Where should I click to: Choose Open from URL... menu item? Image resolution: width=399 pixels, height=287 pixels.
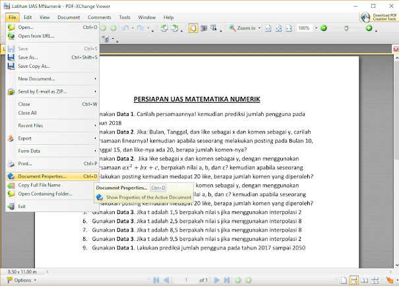(x=52, y=36)
